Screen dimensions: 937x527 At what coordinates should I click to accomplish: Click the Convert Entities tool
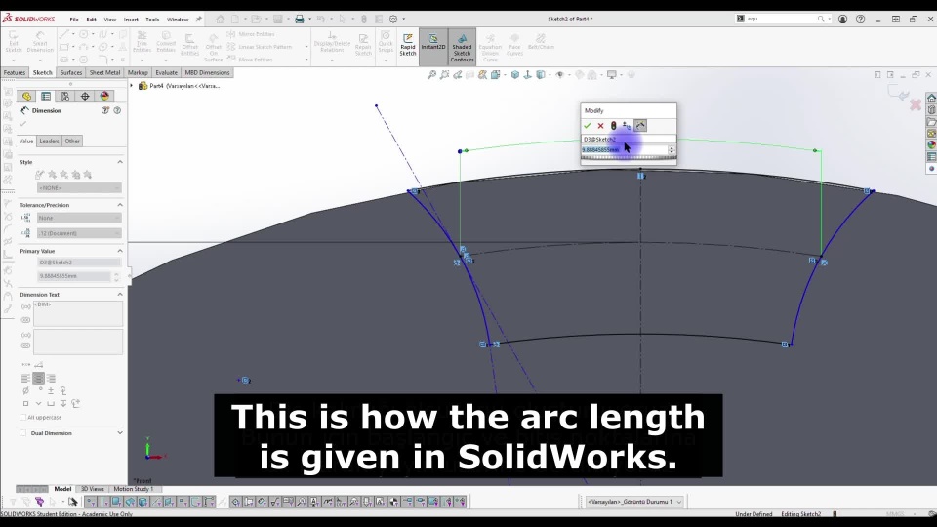click(x=166, y=42)
